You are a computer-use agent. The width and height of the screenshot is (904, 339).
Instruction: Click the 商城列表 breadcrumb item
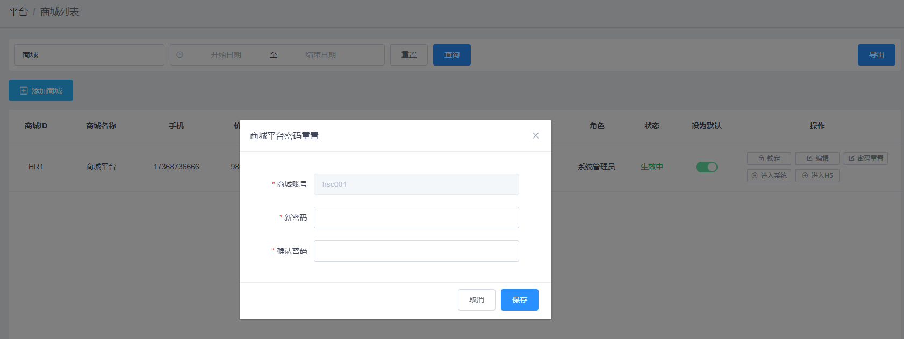click(60, 12)
